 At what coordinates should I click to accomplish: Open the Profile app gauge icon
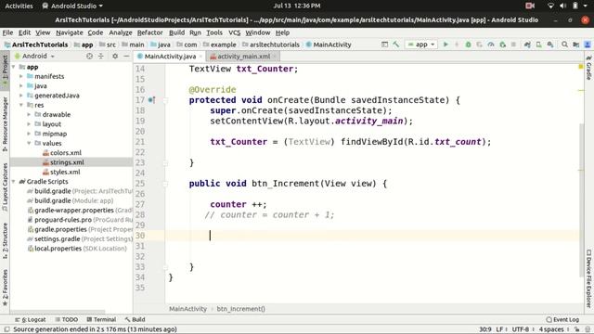491,45
